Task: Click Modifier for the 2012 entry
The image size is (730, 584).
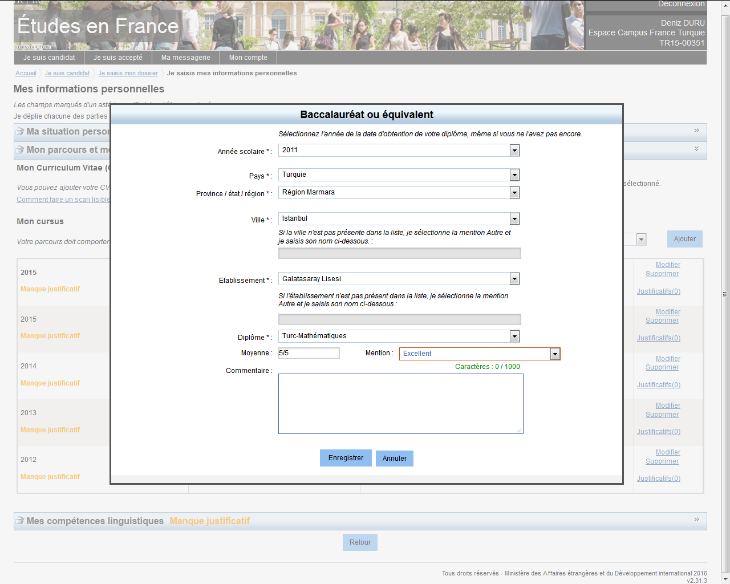Action: [x=668, y=452]
